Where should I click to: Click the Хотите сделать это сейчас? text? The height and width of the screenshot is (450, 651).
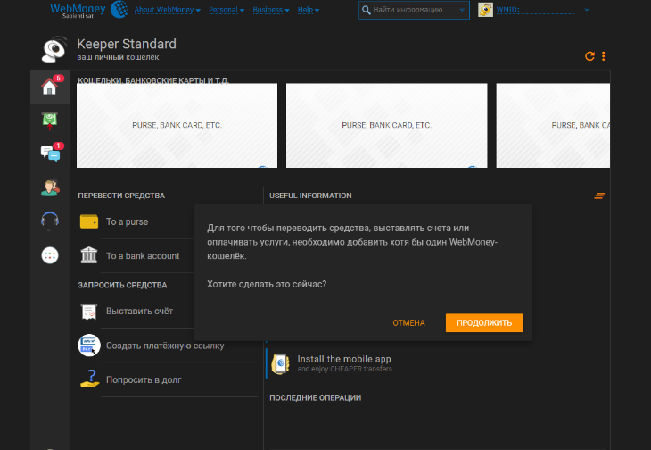coord(267,284)
